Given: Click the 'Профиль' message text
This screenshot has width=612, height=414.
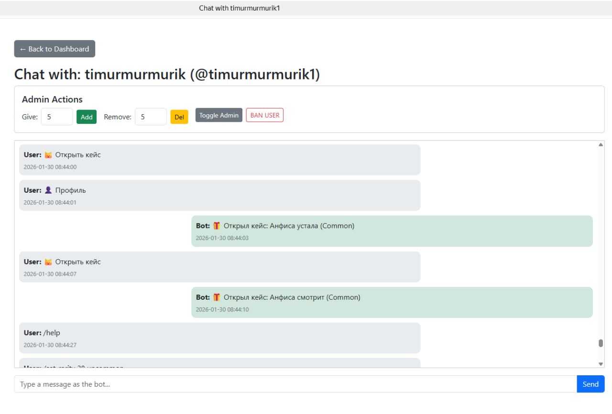Looking at the screenshot, I should (x=71, y=190).
